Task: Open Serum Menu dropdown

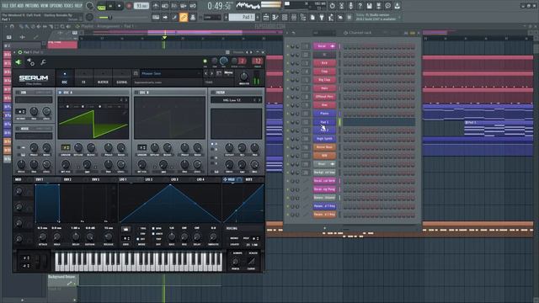Action: pos(228,73)
